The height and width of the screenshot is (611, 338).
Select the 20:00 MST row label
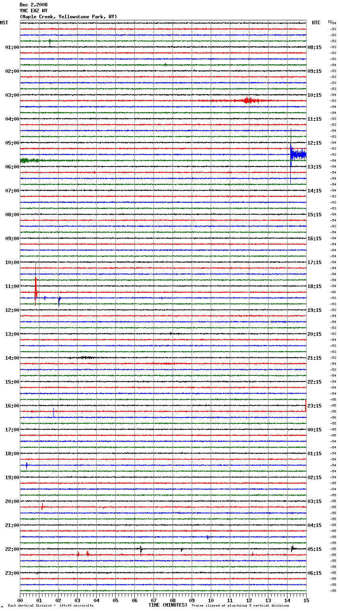click(x=12, y=501)
